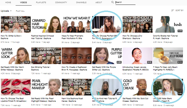The height and width of the screenshot is (108, 187).
Task: Open How To Choose A Dry Shampoo thumbnail
Action: point(137,24)
